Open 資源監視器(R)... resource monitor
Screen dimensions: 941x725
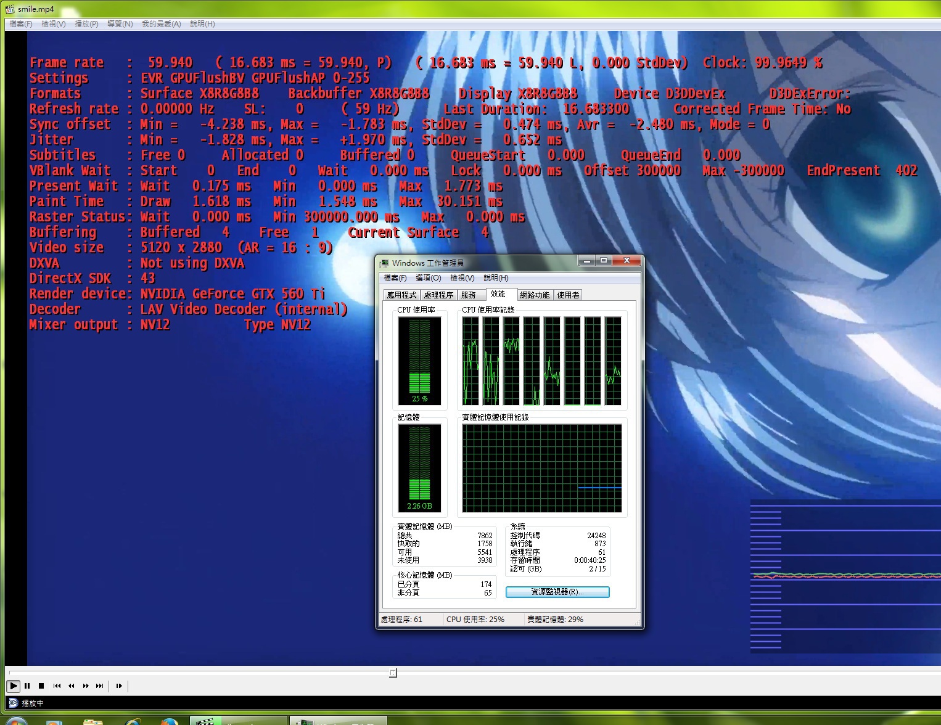557,592
